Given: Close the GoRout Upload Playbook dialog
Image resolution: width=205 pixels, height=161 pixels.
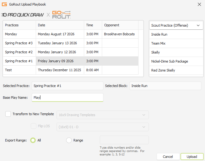Looking at the screenshot, I should 199,4.
